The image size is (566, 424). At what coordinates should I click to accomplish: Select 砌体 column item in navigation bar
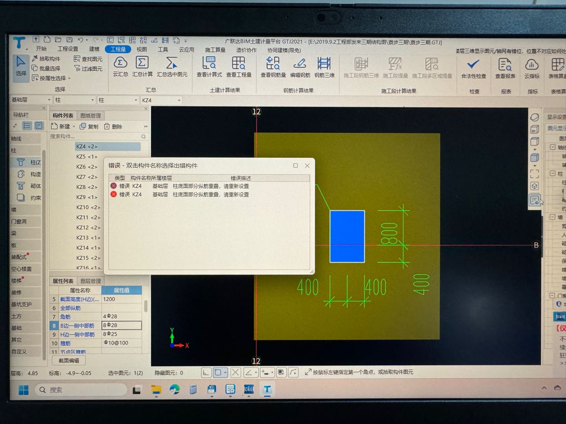[x=29, y=186]
